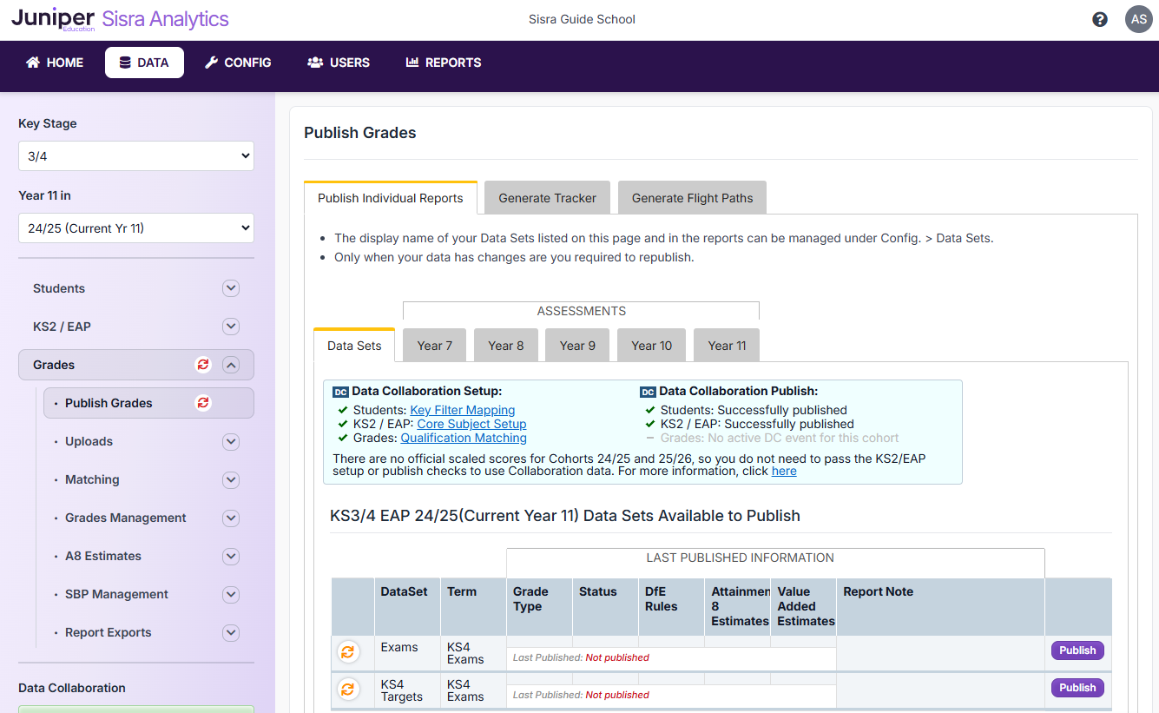The height and width of the screenshot is (713, 1159).
Task: Publish the KS4 Targets data set
Action: click(1077, 688)
